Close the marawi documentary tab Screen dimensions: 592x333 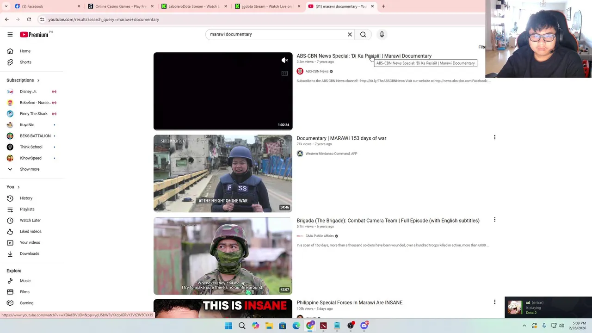point(372,6)
